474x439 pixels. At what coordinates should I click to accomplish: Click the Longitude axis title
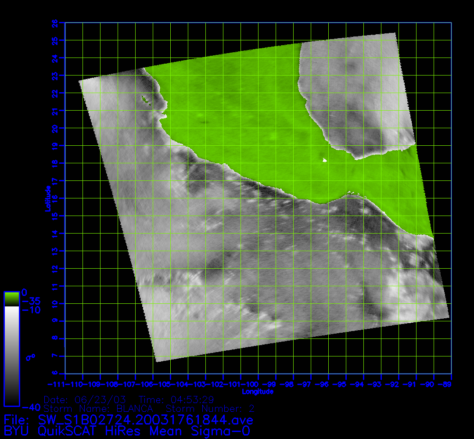tap(258, 392)
